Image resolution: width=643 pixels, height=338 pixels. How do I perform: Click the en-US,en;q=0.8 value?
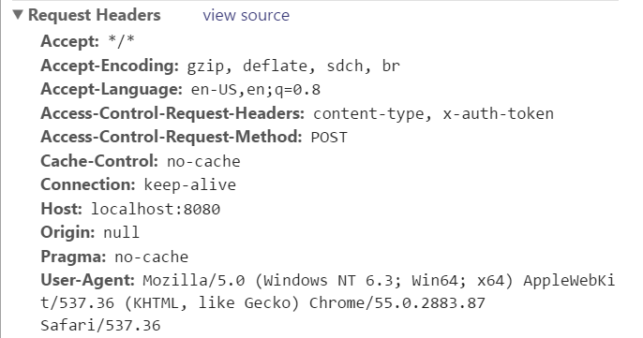point(256,90)
